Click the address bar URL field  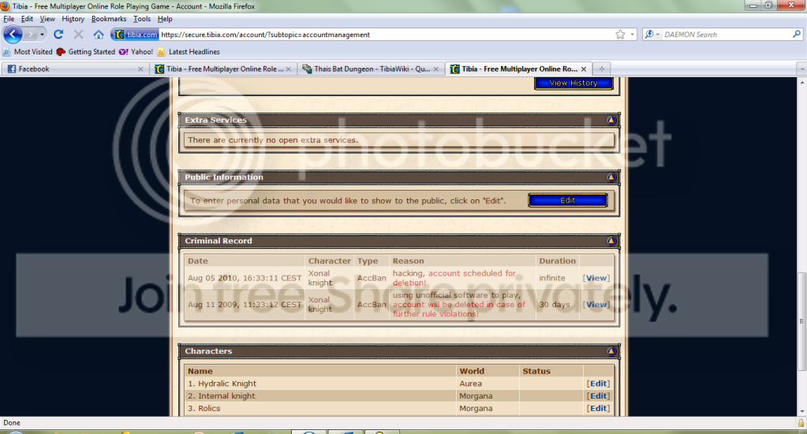386,35
